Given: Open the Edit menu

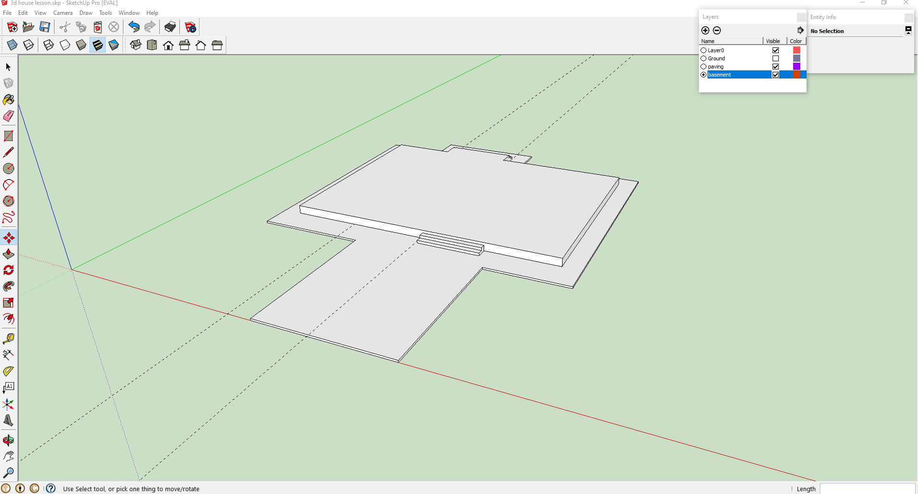Looking at the screenshot, I should pos(23,13).
